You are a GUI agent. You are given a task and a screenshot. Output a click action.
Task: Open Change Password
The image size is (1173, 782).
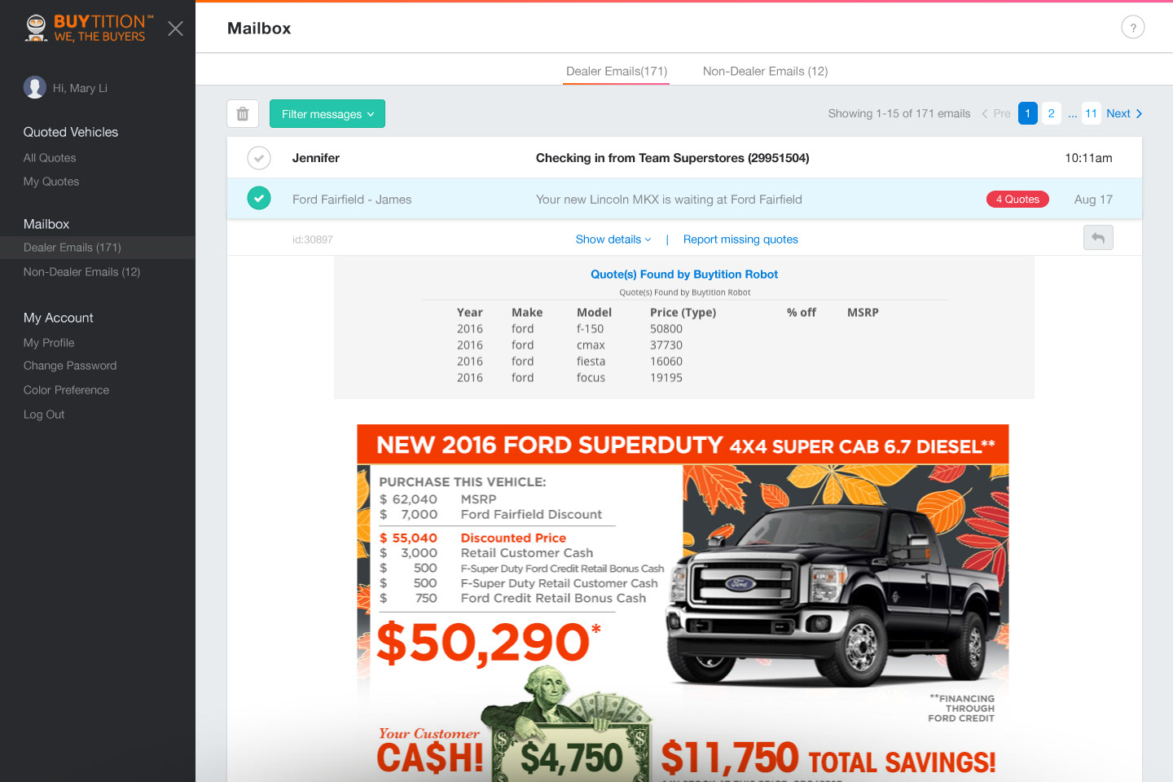click(x=70, y=366)
